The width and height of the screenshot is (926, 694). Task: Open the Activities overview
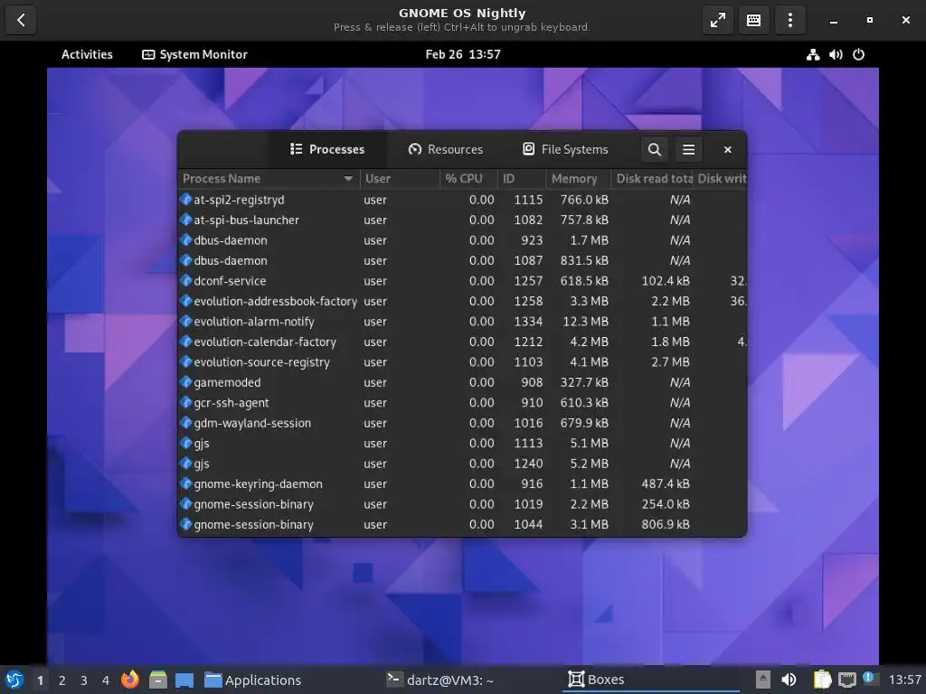tap(87, 54)
